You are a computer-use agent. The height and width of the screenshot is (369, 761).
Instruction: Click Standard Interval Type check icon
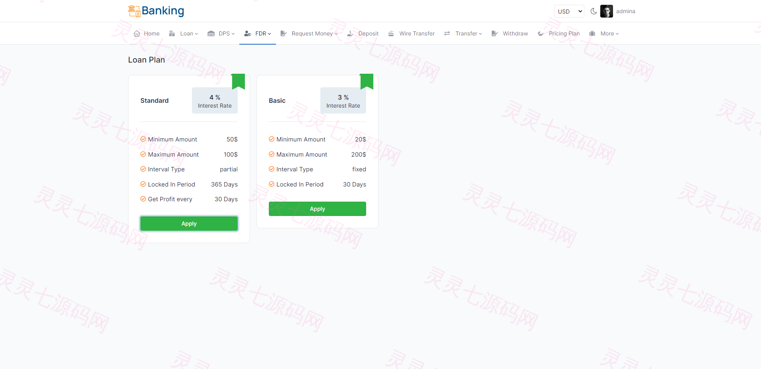pos(143,169)
